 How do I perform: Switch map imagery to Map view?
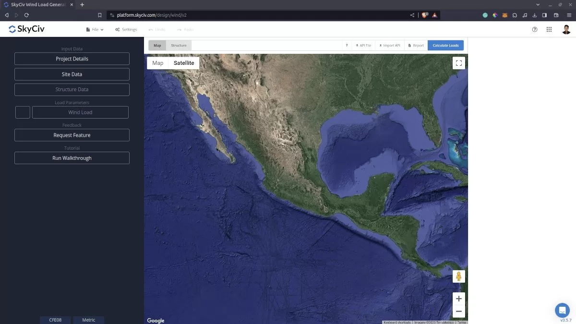157,63
